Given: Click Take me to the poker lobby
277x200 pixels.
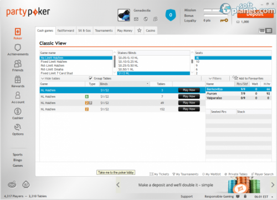Looking at the screenshot, I should point(116,172).
